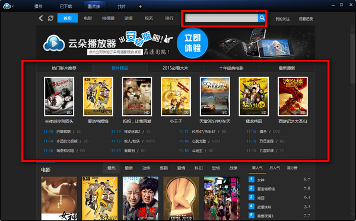Switch to the 播放 tab
The width and height of the screenshot is (356, 221).
coord(38,7)
